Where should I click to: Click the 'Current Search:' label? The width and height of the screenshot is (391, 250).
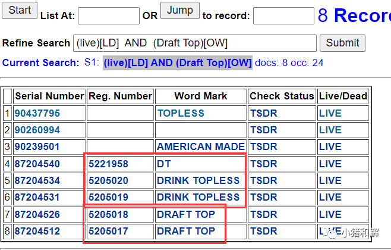coord(40,62)
